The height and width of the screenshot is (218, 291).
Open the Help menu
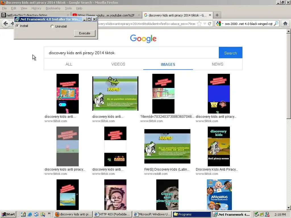click(x=79, y=8)
